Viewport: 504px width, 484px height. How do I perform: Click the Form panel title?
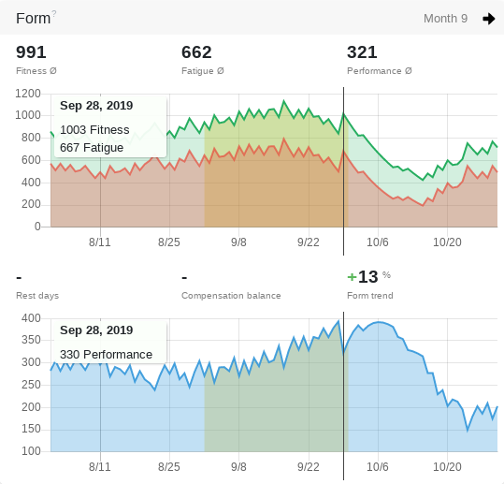(x=33, y=19)
